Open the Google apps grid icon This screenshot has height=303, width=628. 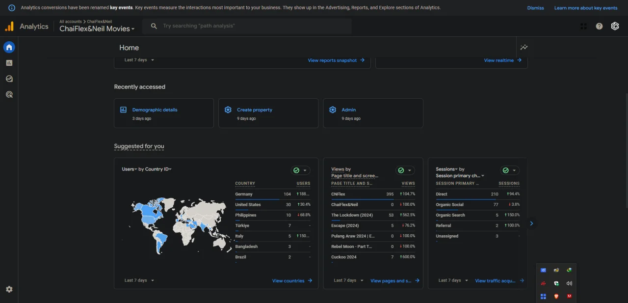click(x=583, y=27)
